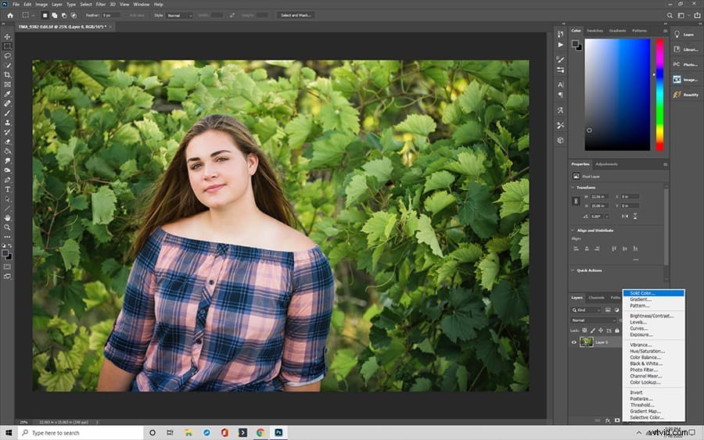Open the Actions play icon panel
This screenshot has height=440, width=704.
coord(560,45)
